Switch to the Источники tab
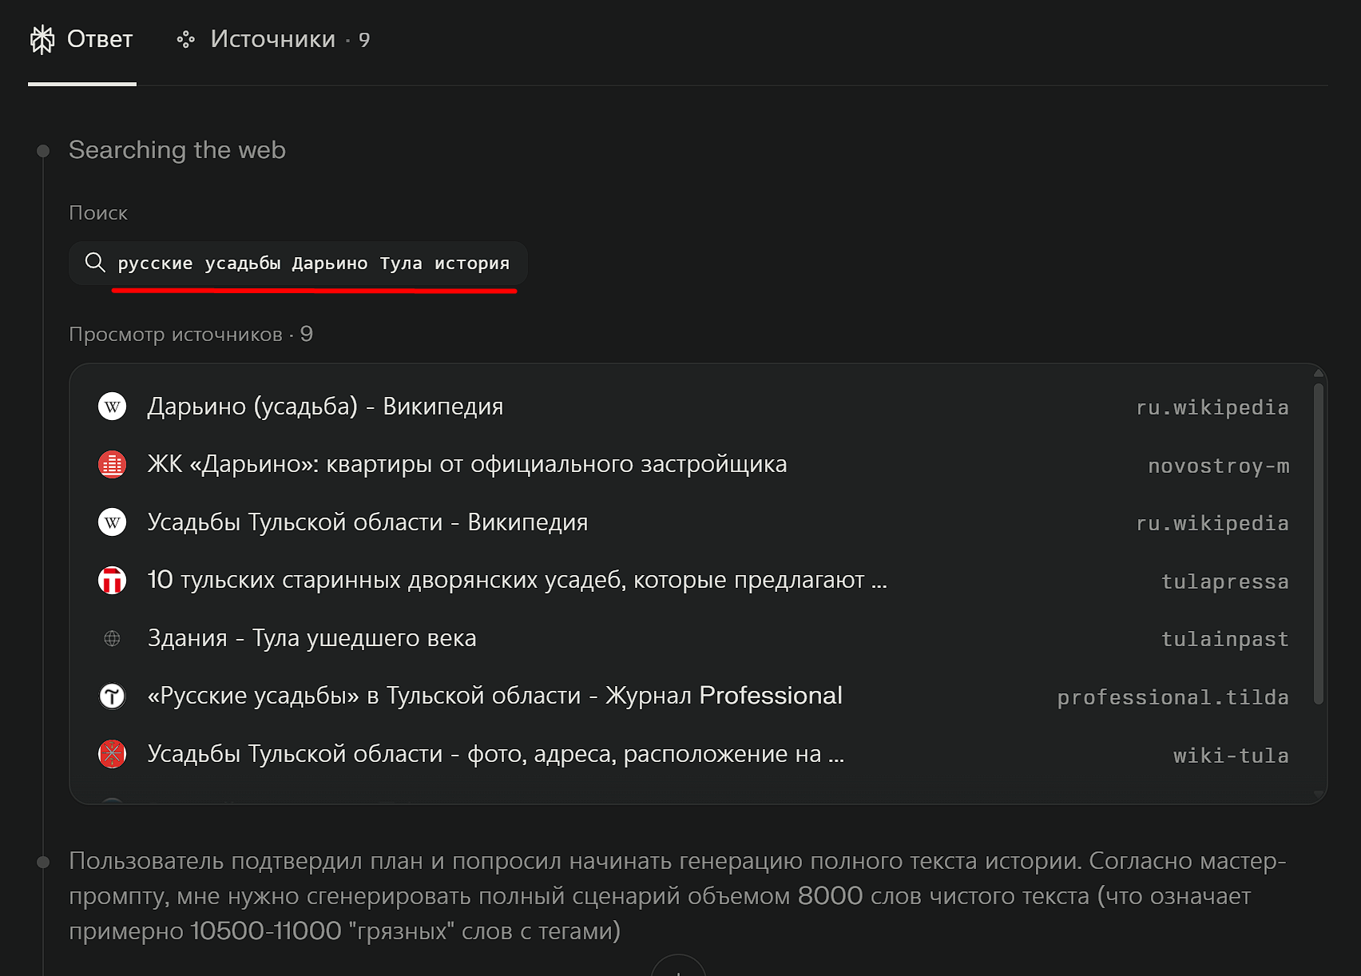1361x976 pixels. click(273, 39)
